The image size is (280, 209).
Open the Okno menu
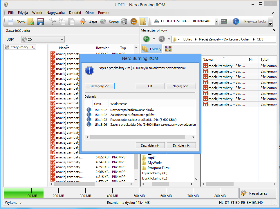pos(89,13)
